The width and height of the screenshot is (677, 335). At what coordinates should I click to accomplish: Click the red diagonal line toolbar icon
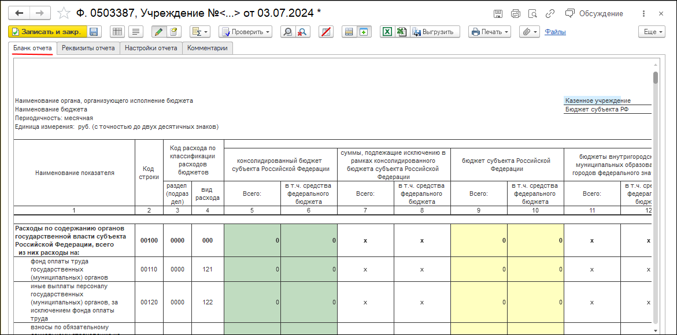(326, 32)
